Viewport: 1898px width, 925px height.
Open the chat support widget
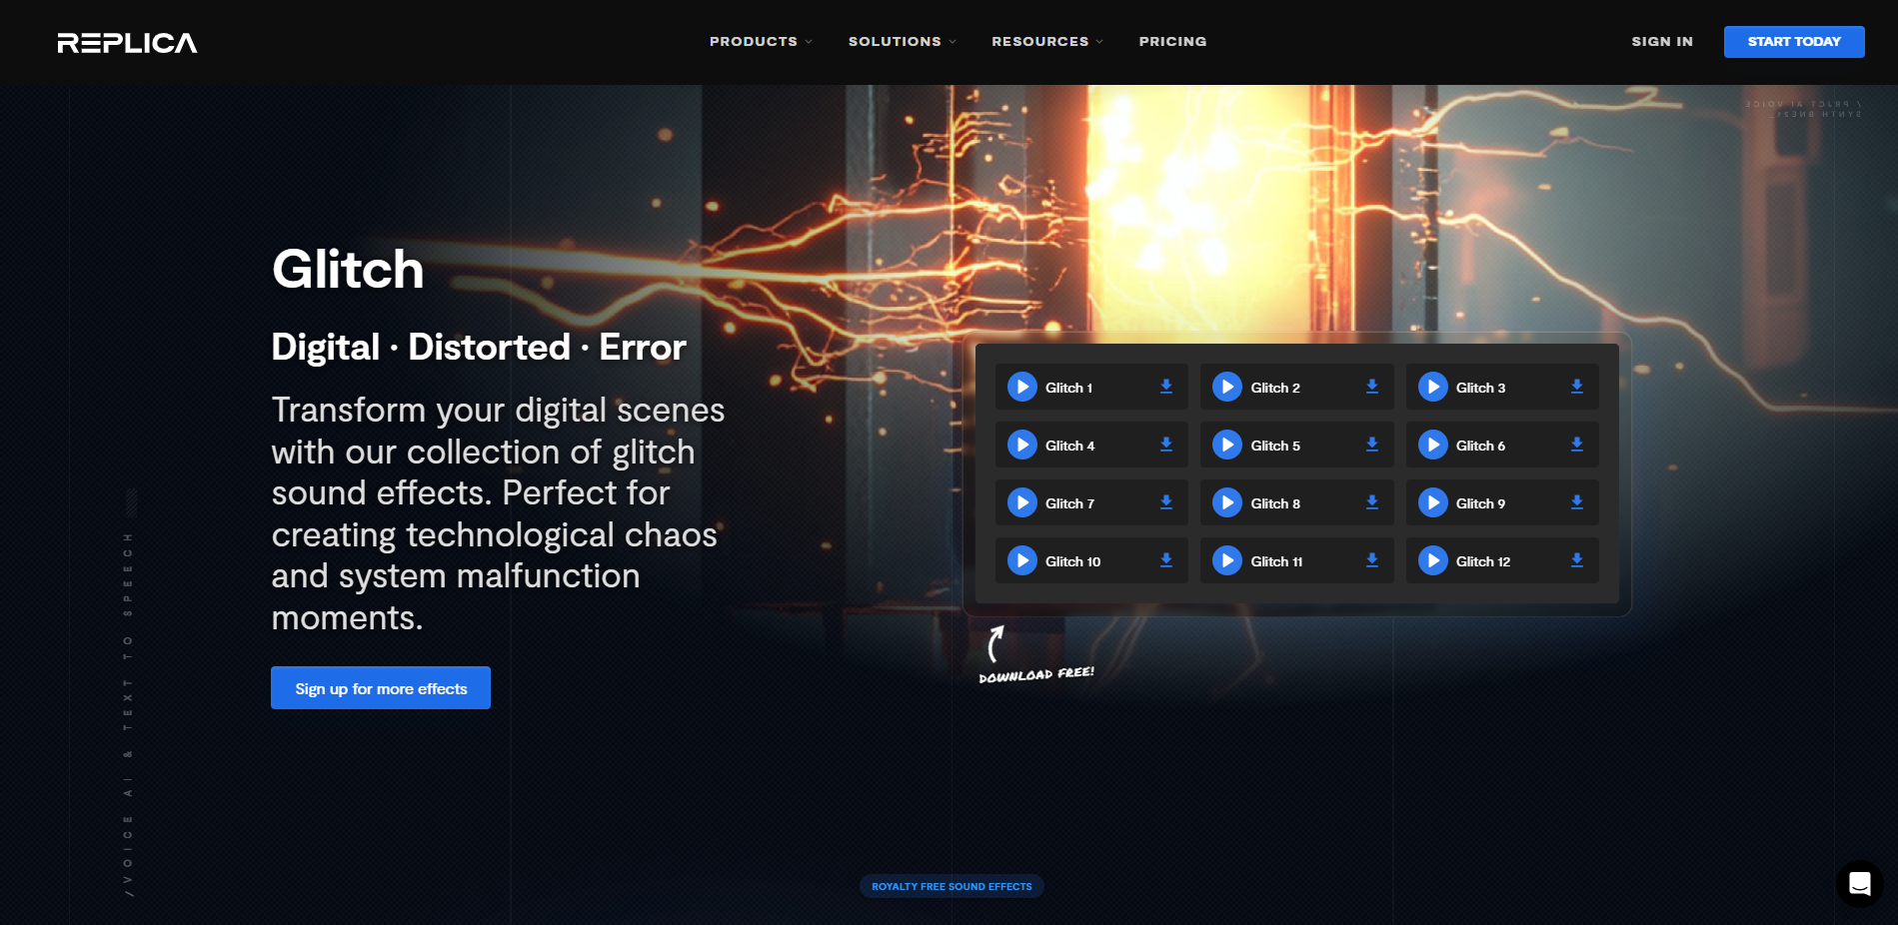coord(1861,883)
